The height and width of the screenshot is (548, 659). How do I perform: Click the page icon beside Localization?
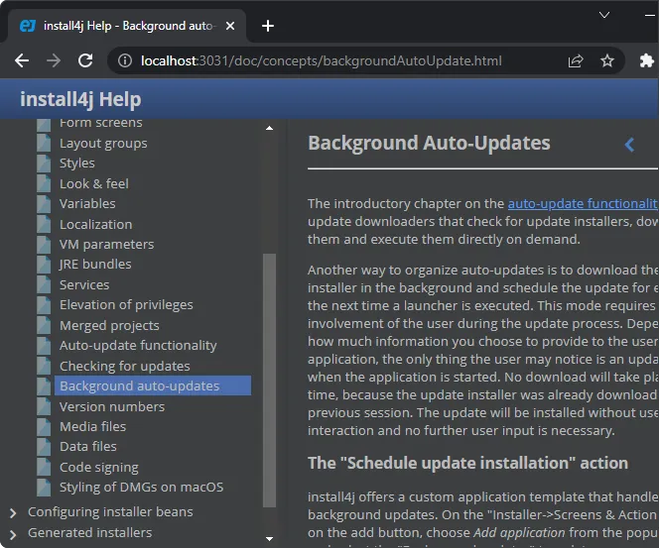coord(44,225)
